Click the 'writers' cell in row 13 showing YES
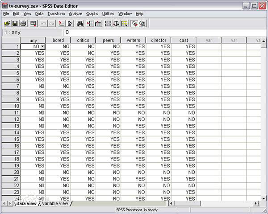This screenshot has width=268, height=214. point(134,126)
